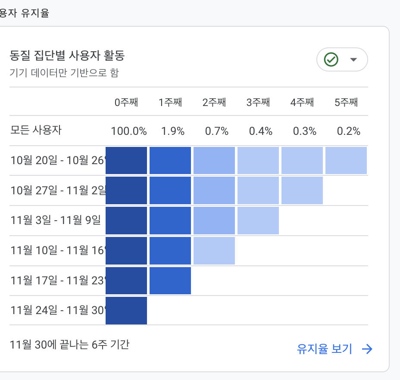Select the 11월 3일 - 11월 9일 row label

56,220
